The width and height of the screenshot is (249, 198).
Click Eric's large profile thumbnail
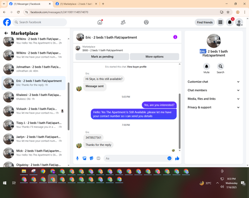(x=214, y=41)
